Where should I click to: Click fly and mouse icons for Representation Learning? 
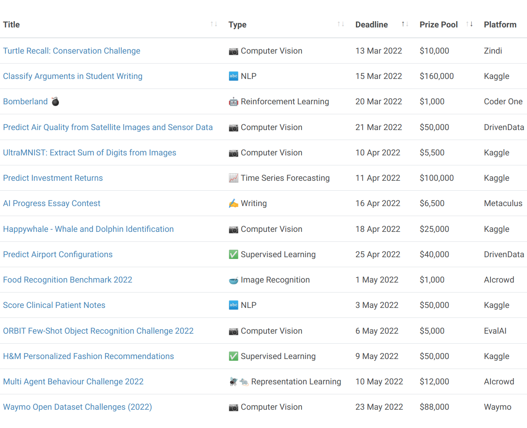pos(239,381)
